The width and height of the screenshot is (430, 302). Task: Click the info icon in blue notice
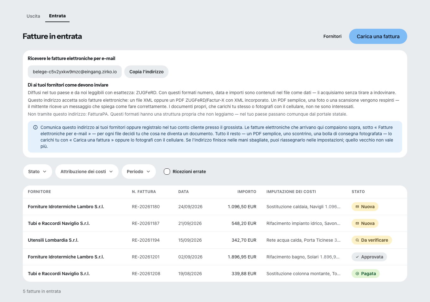click(35, 127)
